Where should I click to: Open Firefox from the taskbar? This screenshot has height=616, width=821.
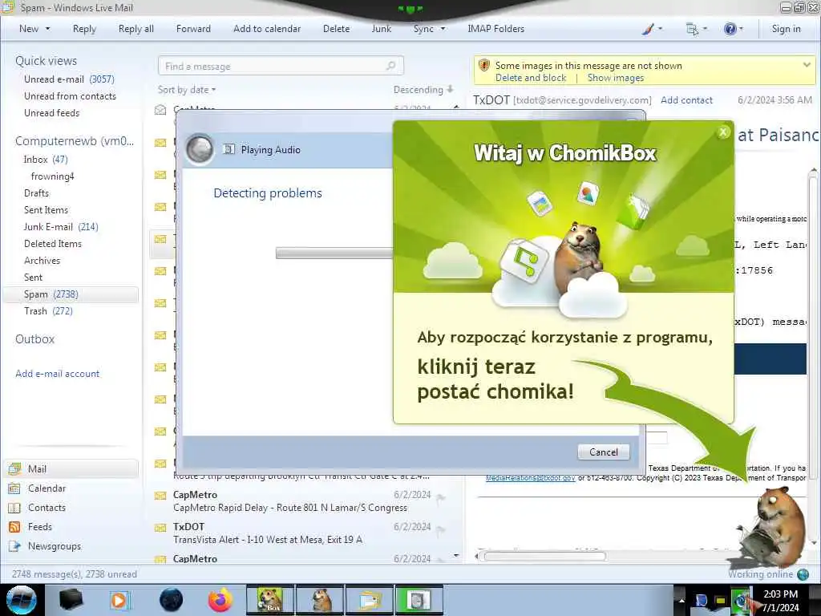coord(220,600)
